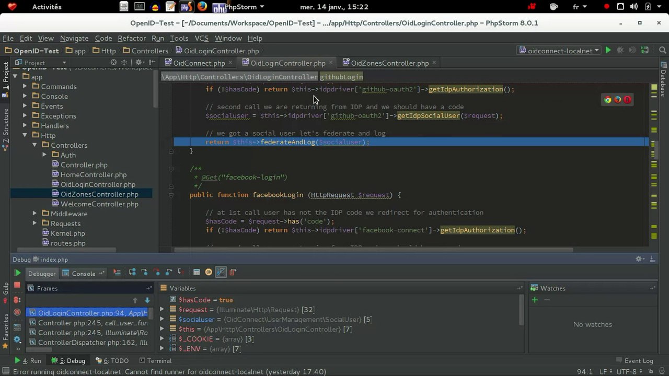Click Step Into icon in debugger toolbar
The width and height of the screenshot is (669, 376).
coord(144,272)
